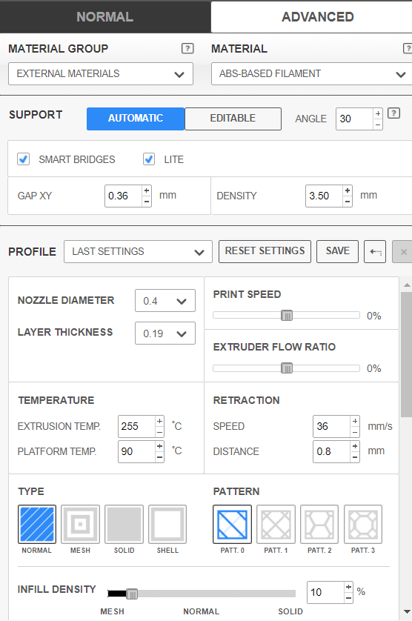Choose the Mesh infill type icon
Screen dimensions: 412x621
[81, 524]
